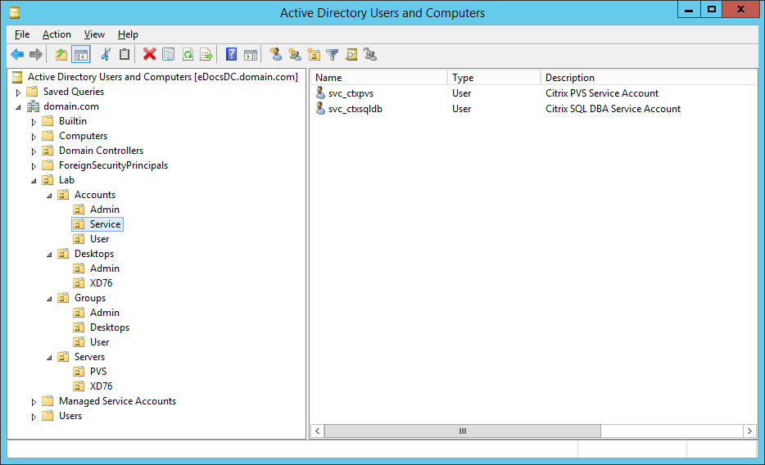Expand the Managed Service Accounts node
The height and width of the screenshot is (465, 765).
34,401
